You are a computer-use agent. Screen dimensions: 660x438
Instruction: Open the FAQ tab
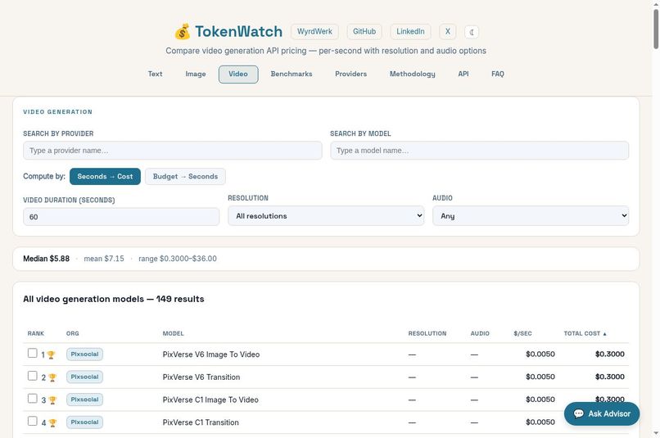click(x=498, y=74)
